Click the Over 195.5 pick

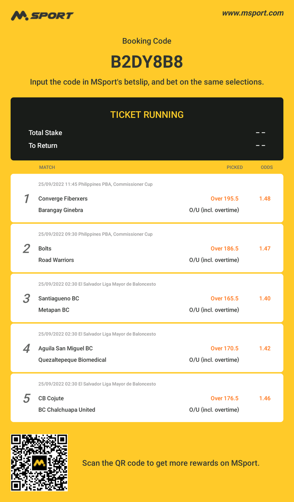click(225, 199)
